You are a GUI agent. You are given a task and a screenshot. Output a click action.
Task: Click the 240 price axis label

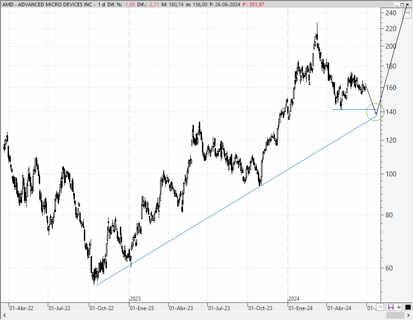[x=390, y=13]
